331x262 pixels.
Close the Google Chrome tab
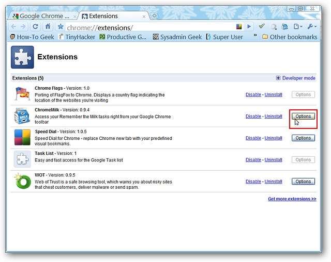[x=74, y=17]
